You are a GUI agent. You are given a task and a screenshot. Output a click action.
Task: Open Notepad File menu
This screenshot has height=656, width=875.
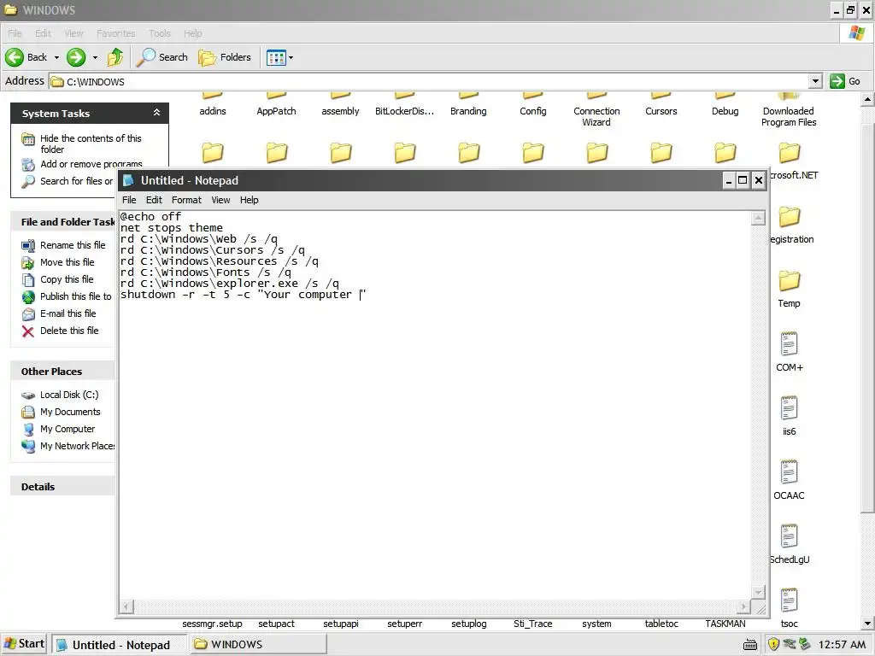coord(129,200)
